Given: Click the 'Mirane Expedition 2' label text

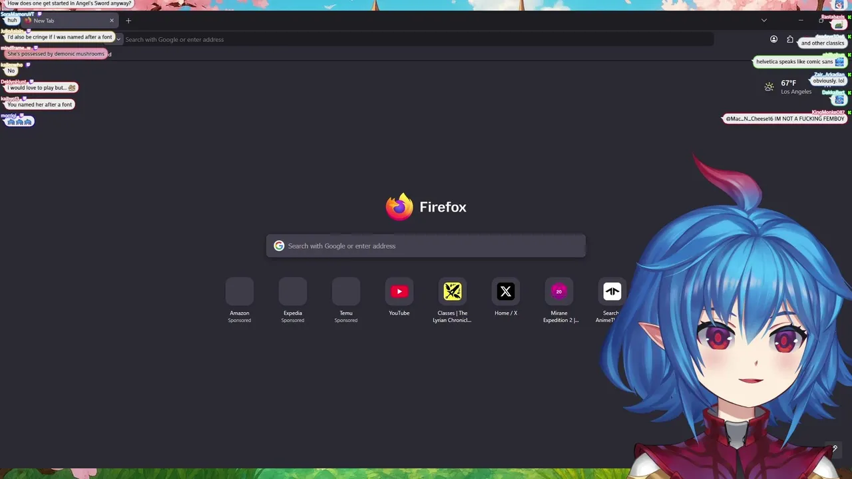Looking at the screenshot, I should point(560,317).
